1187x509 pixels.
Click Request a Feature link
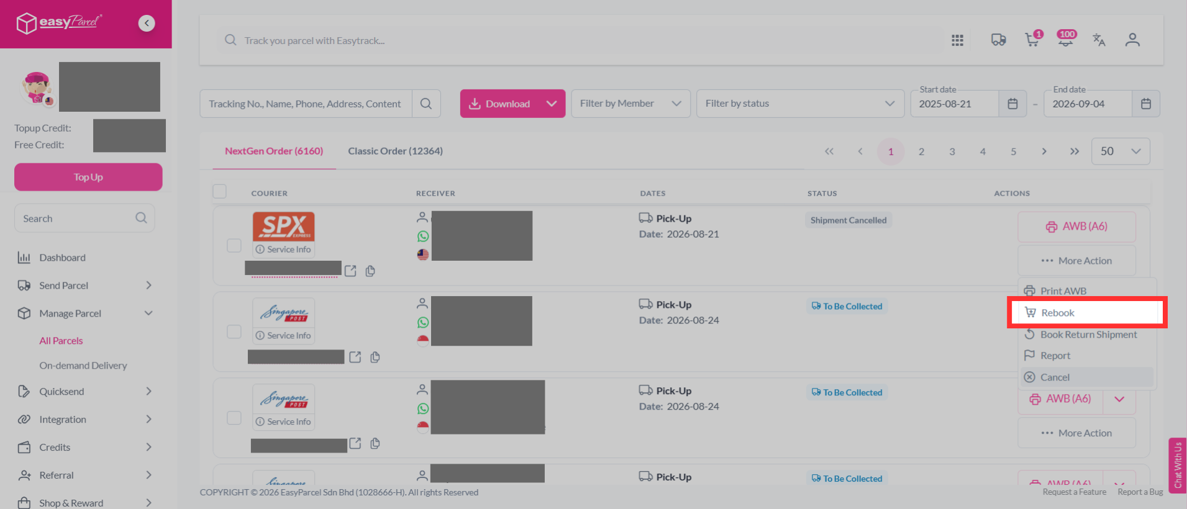pyautogui.click(x=1075, y=492)
